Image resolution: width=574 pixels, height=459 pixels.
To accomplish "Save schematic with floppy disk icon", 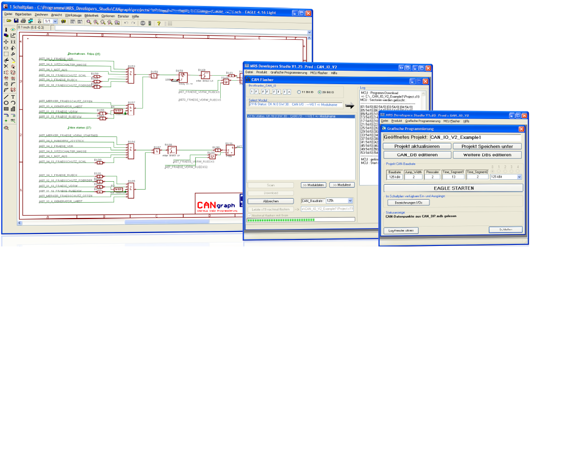I will tap(16, 20).
